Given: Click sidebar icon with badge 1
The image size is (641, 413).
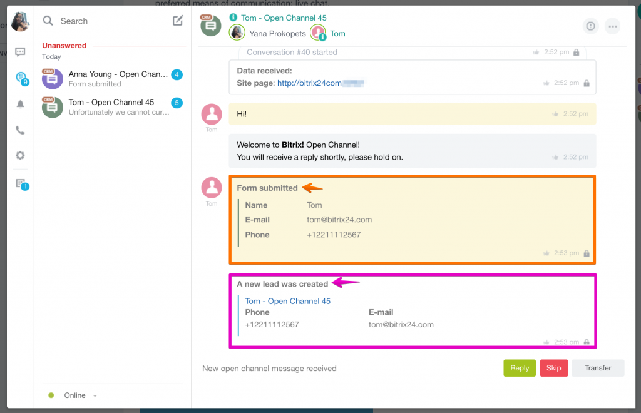Looking at the screenshot, I should 21,183.
